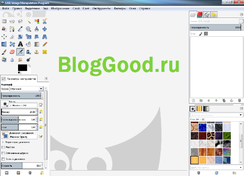Select the Crop tool

12,37
